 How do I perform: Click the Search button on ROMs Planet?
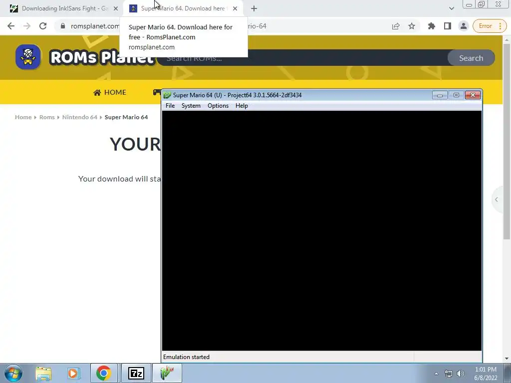[471, 58]
